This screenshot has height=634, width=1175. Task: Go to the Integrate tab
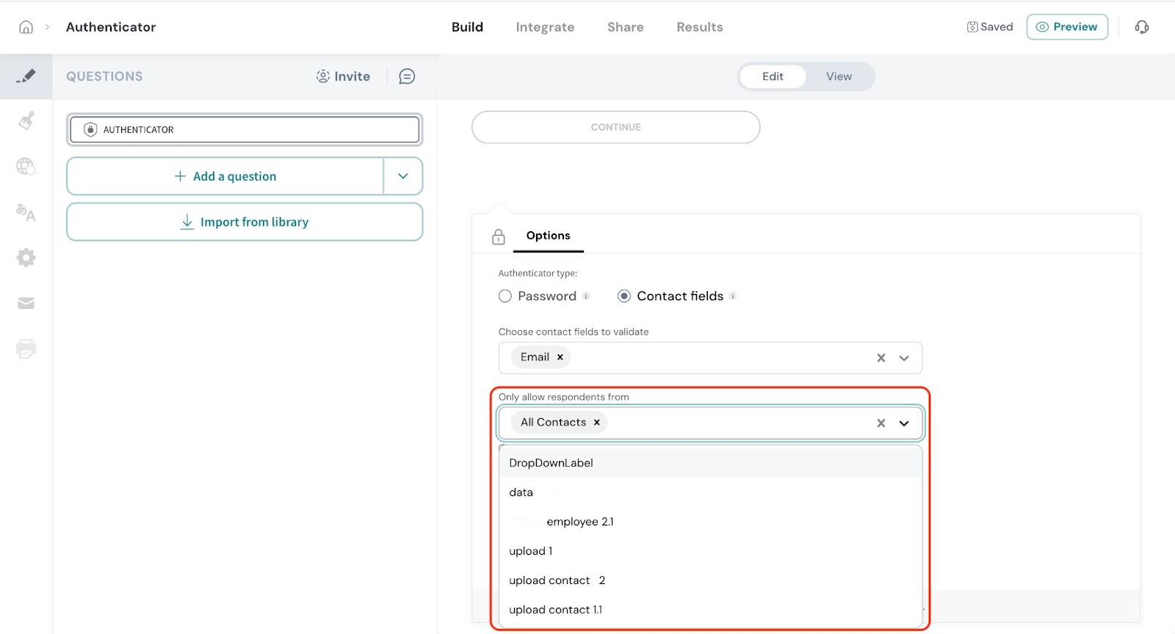coord(545,27)
